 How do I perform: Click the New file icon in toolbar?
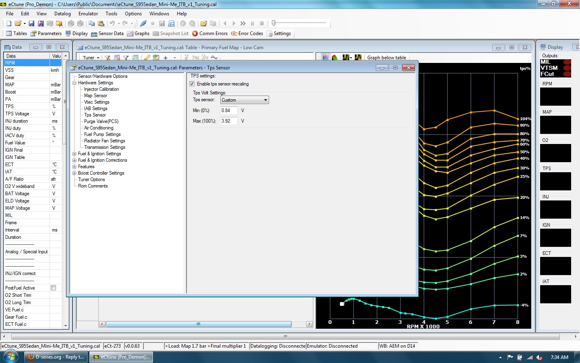[x=9, y=23]
